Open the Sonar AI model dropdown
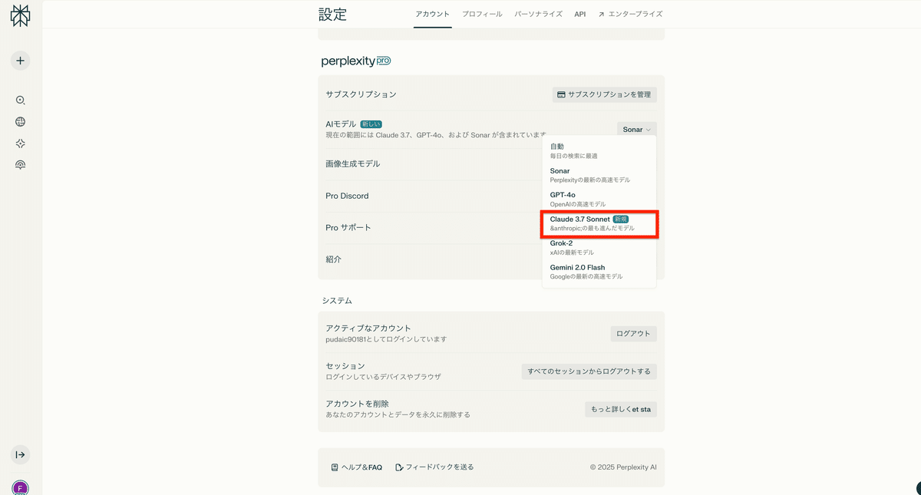The height and width of the screenshot is (495, 921). pos(636,130)
